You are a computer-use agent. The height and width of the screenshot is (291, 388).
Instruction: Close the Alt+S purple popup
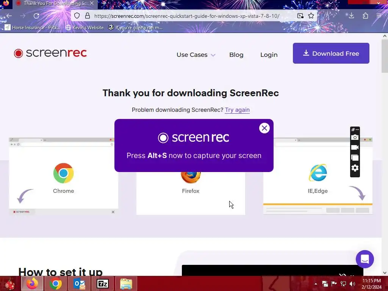pyautogui.click(x=264, y=128)
